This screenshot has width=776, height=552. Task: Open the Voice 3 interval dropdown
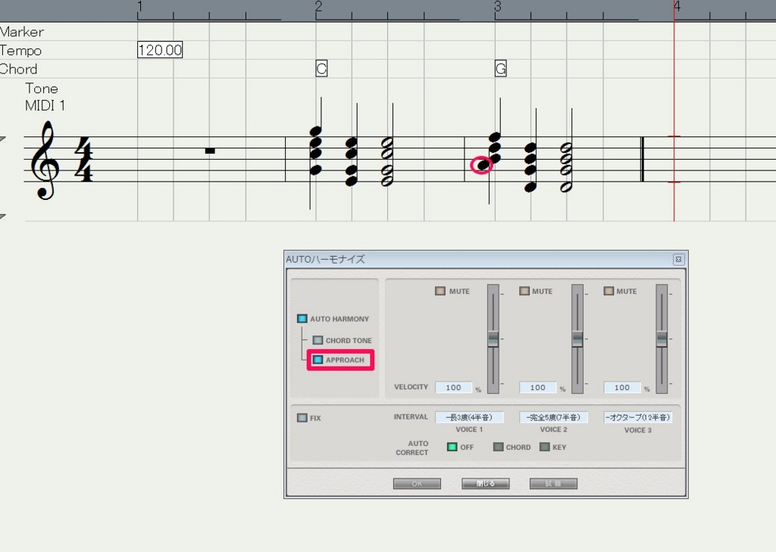point(638,417)
